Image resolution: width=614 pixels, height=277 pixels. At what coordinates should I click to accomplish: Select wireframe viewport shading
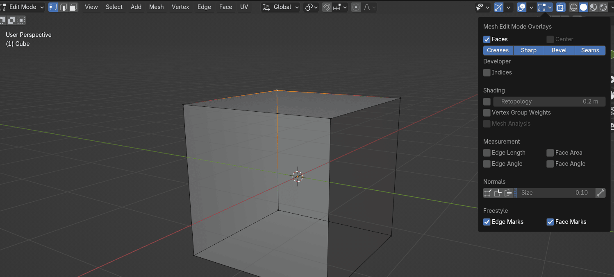[x=573, y=7]
